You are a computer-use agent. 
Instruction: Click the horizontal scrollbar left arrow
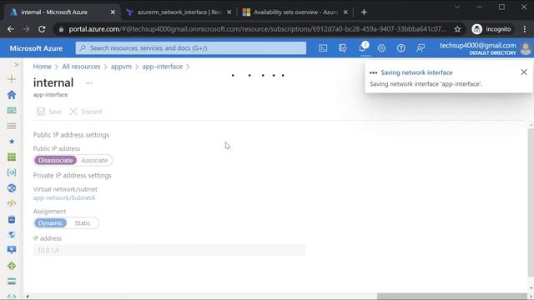click(x=28, y=297)
